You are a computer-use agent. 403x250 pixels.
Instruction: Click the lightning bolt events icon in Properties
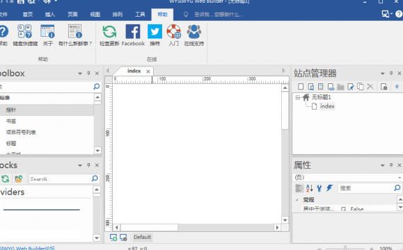click(329, 188)
